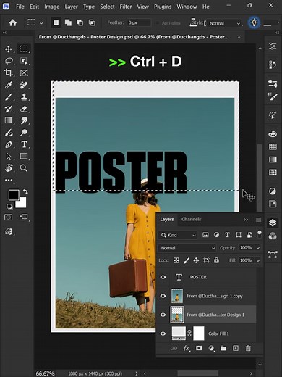Open the marquee Style Normal dropdown
The height and width of the screenshot is (377, 282).
[x=225, y=23]
